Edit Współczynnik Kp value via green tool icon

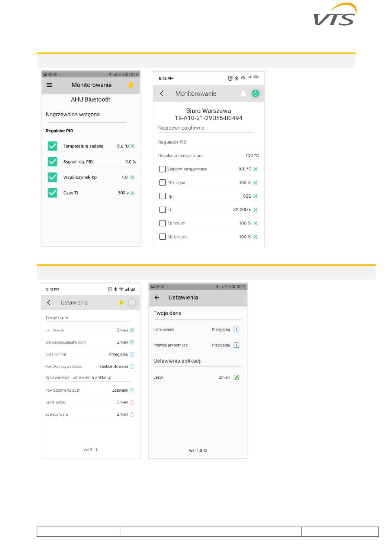(x=132, y=177)
